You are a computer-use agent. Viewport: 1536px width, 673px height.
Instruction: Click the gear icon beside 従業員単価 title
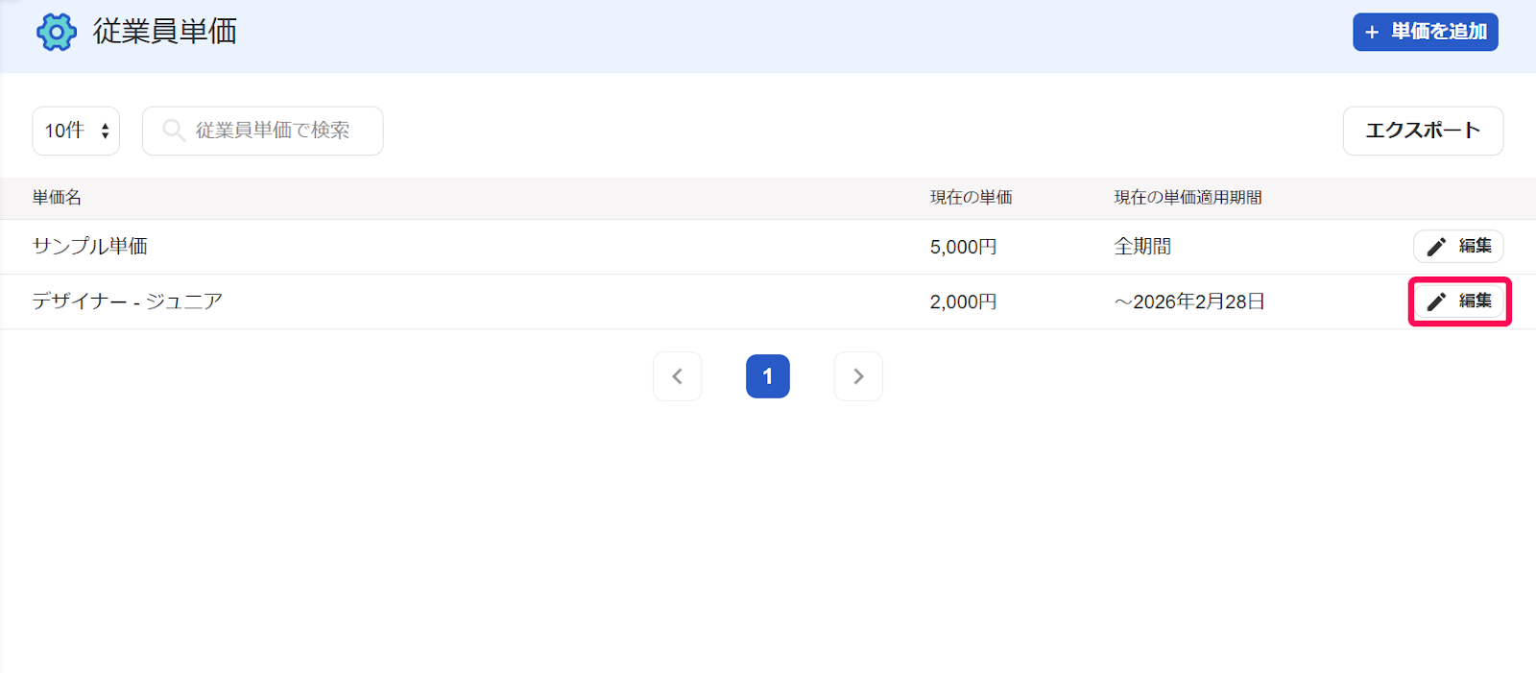(57, 32)
